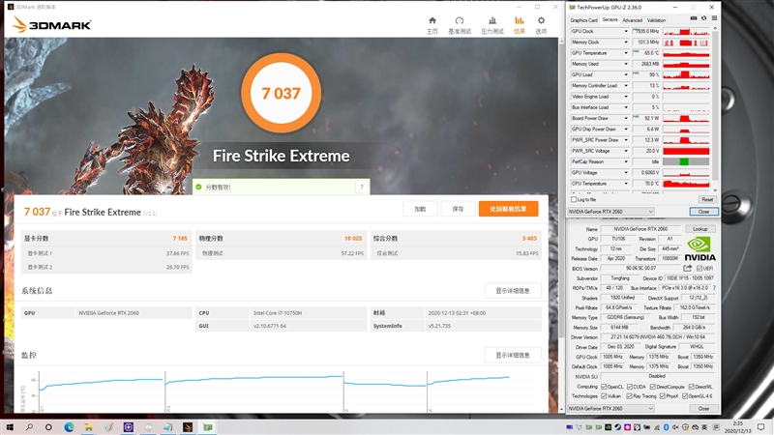Open Cortana circle icon on taskbar
This screenshot has width=774, height=435.
click(x=48, y=427)
